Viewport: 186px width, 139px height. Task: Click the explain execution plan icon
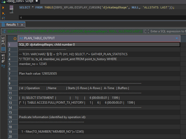pos(4,18)
